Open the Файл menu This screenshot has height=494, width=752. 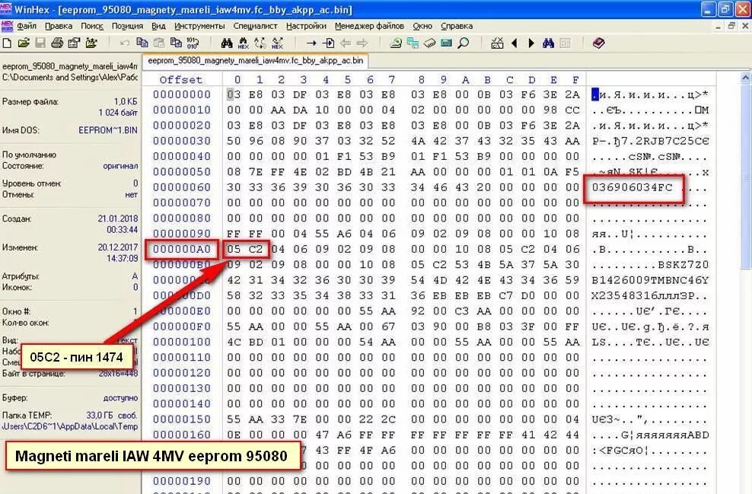[x=27, y=26]
